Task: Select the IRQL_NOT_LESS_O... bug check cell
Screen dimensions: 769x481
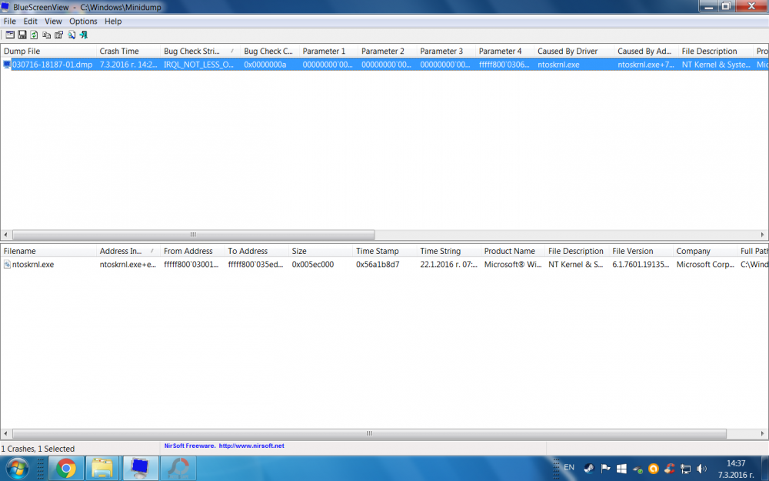Action: [200, 65]
